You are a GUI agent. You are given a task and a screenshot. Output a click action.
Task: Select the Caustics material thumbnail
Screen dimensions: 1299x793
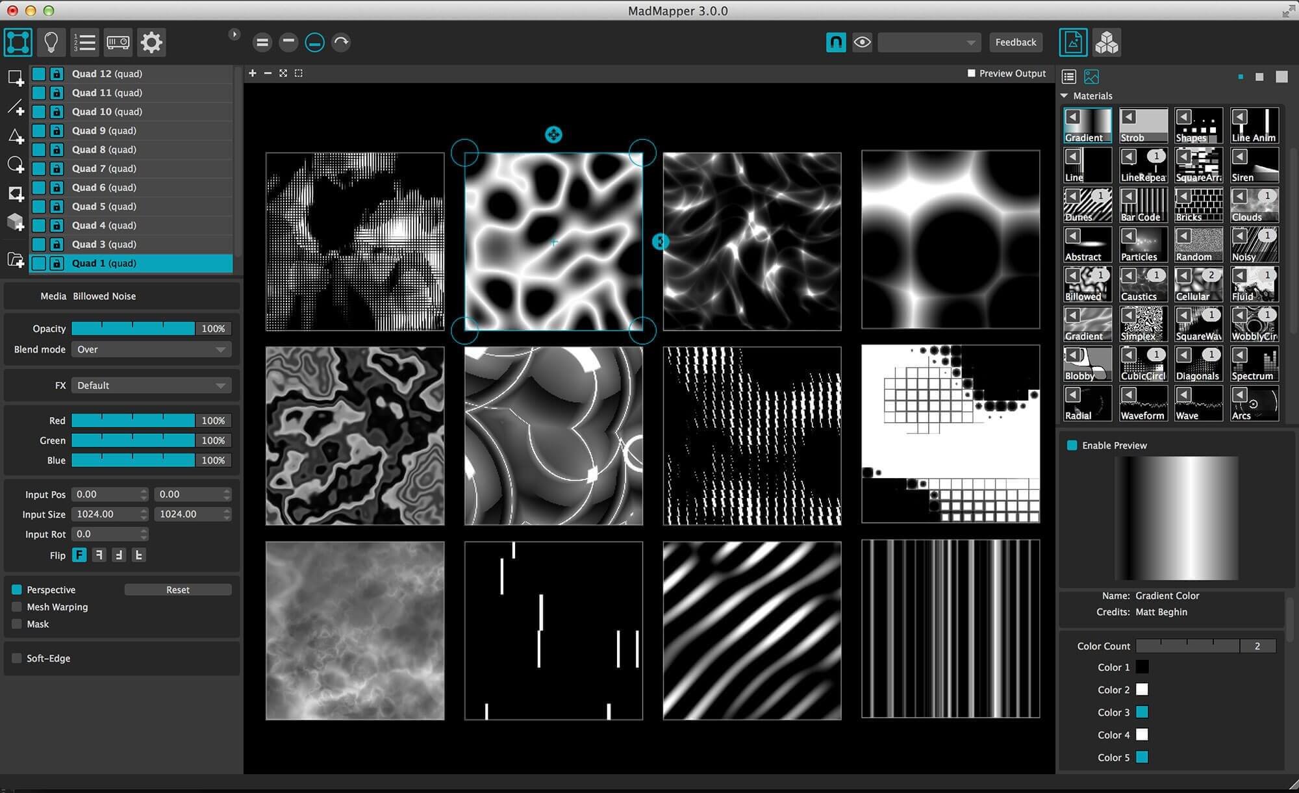tap(1143, 284)
